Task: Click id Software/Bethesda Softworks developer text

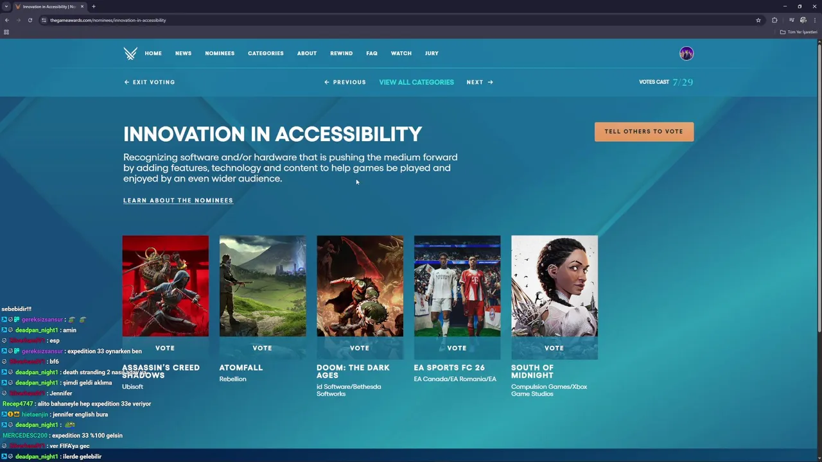Action: [349, 390]
